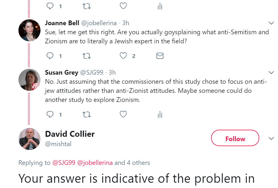
Task: Like the top partially visible tweet
Action: [x=123, y=6]
